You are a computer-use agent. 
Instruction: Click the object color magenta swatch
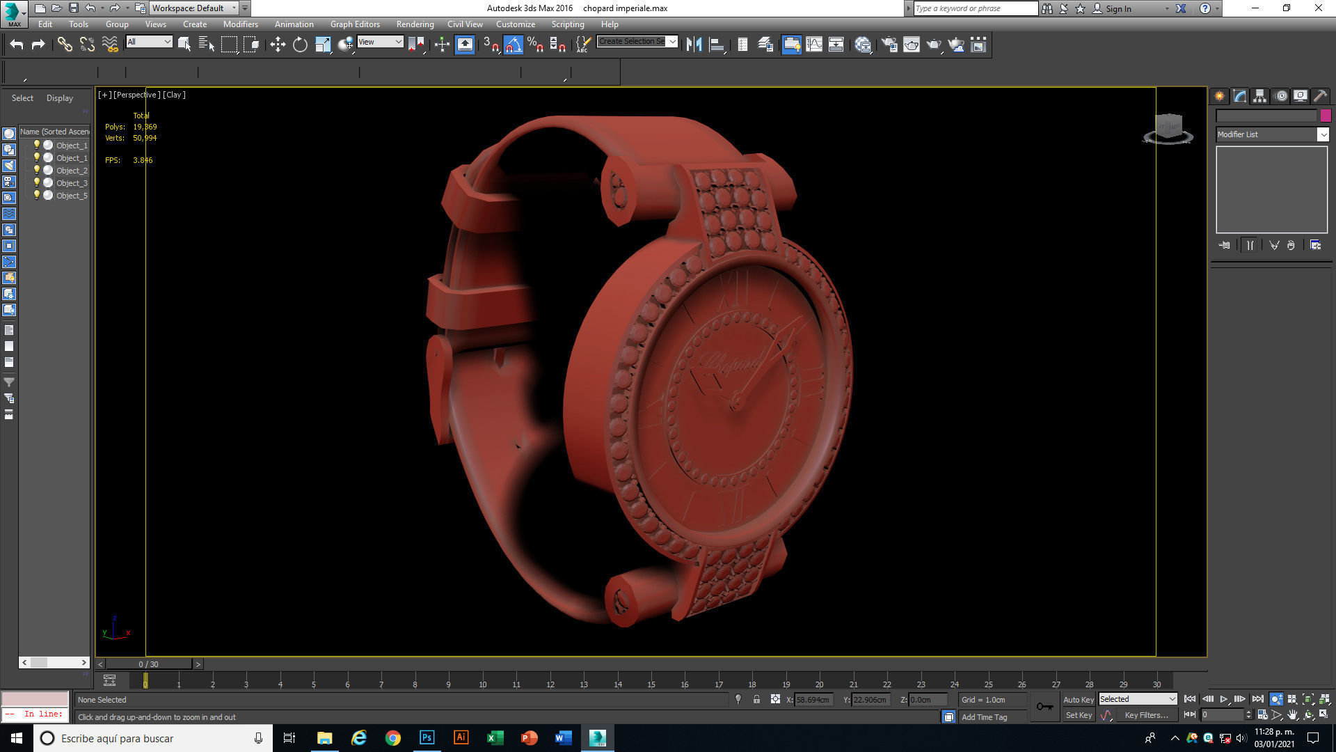click(x=1325, y=116)
